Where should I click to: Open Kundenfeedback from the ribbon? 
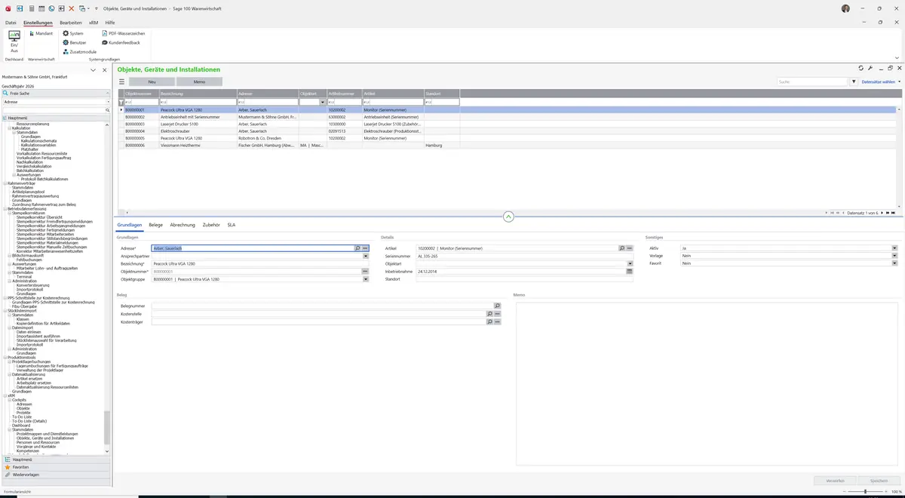[121, 42]
